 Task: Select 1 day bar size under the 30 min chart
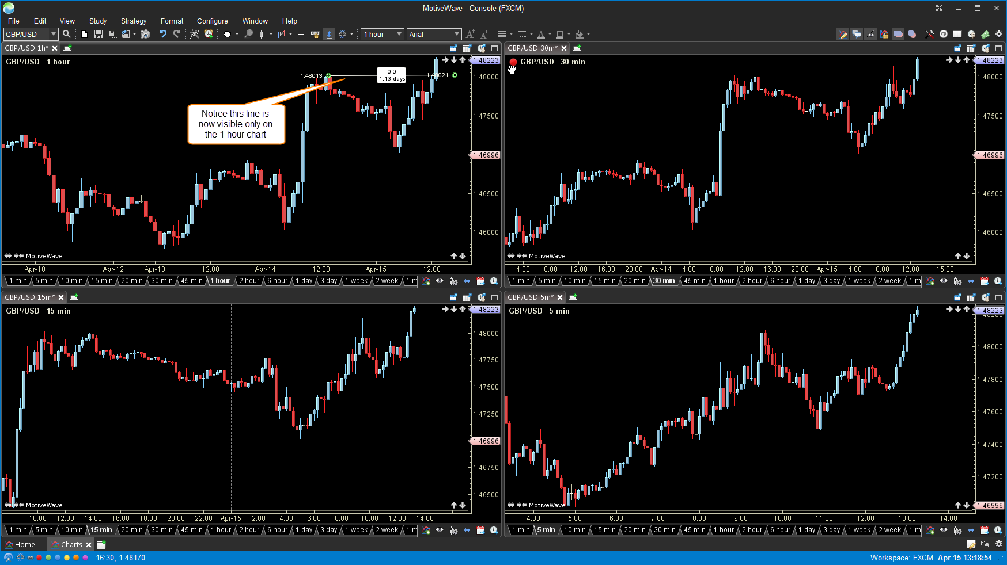(807, 281)
